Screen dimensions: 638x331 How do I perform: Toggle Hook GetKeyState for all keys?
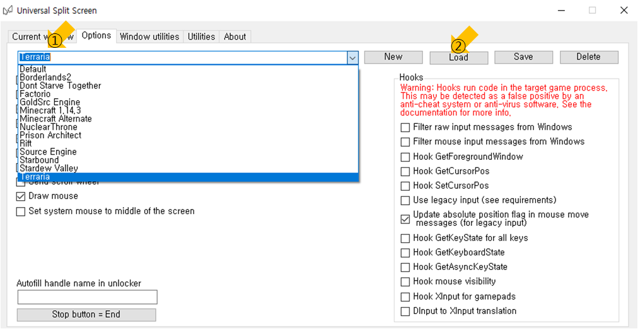point(405,238)
